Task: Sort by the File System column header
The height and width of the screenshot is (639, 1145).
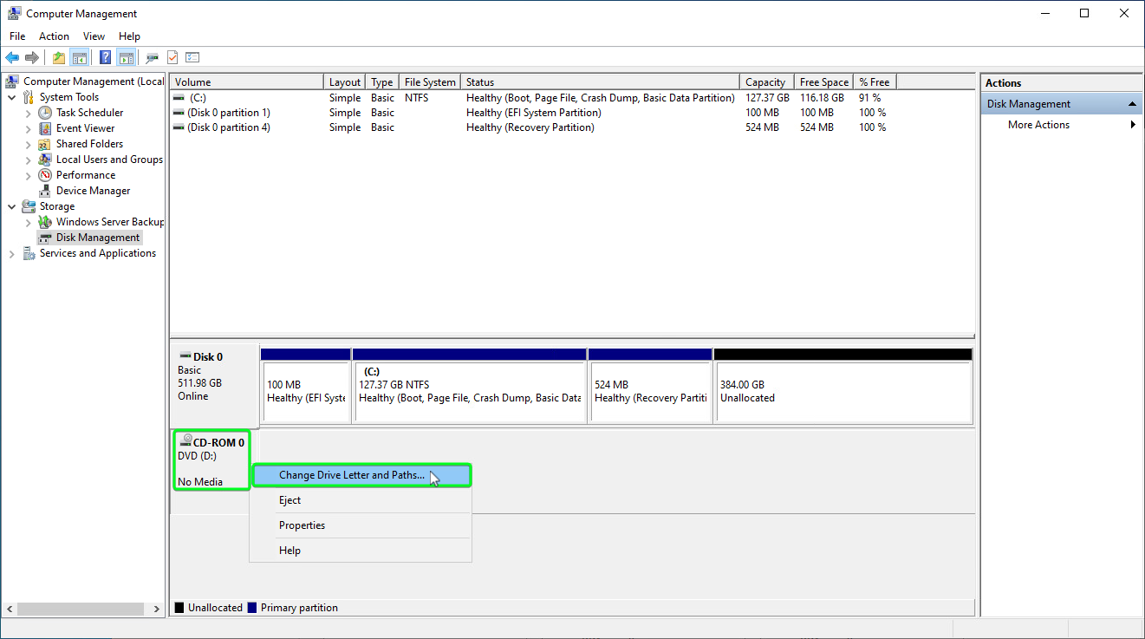Action: point(430,82)
